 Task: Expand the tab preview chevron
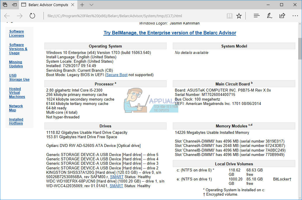91,5
